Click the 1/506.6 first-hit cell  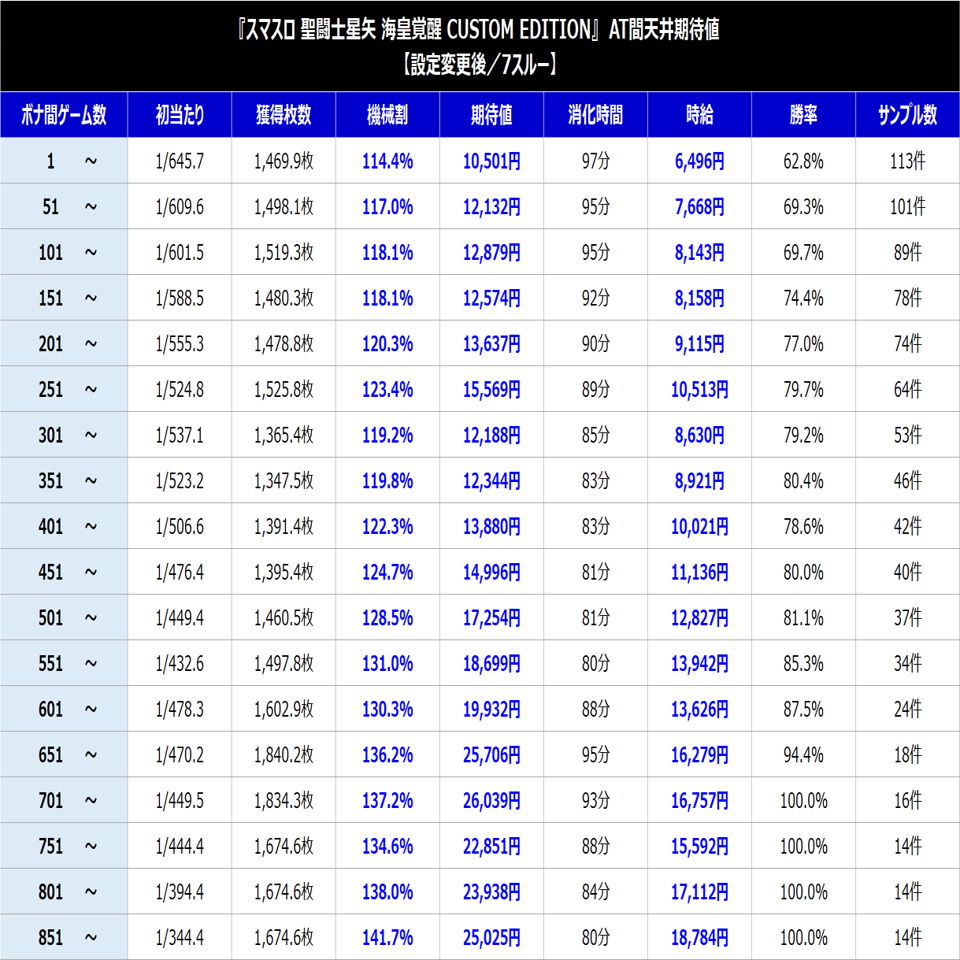tap(180, 526)
